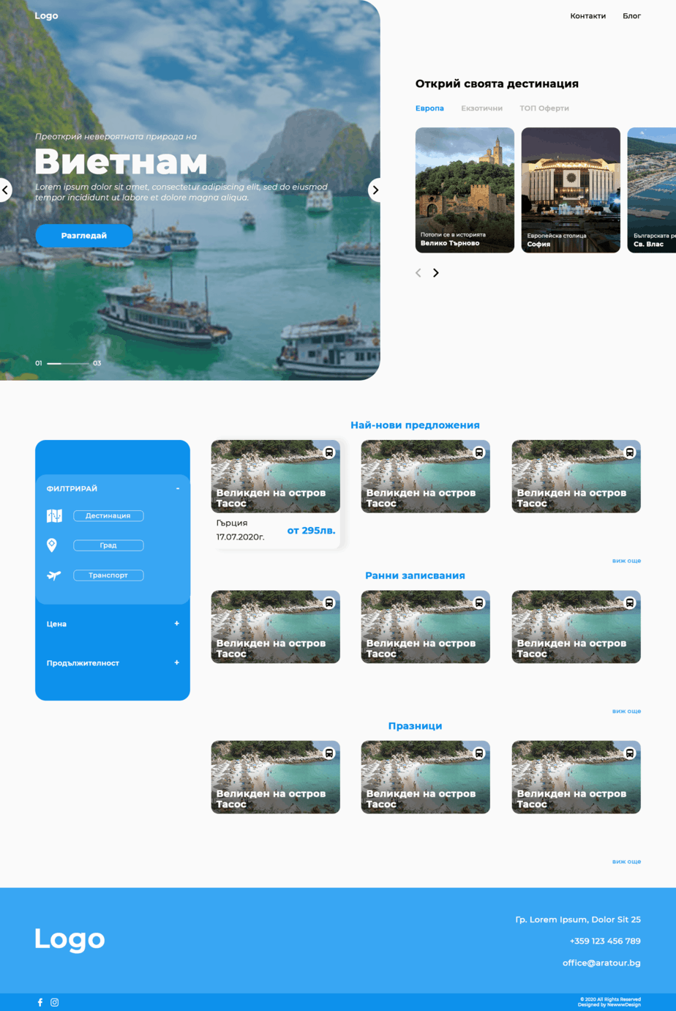Open the ТОП Оферти tab
This screenshot has width=676, height=1011.
544,108
